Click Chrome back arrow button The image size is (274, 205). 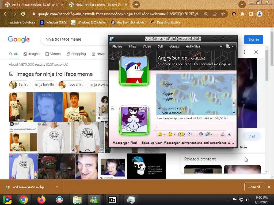6,14
